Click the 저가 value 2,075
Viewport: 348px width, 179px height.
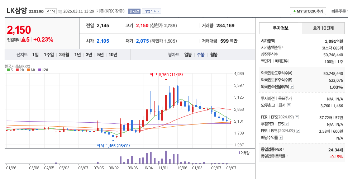pyautogui.click(x=142, y=41)
